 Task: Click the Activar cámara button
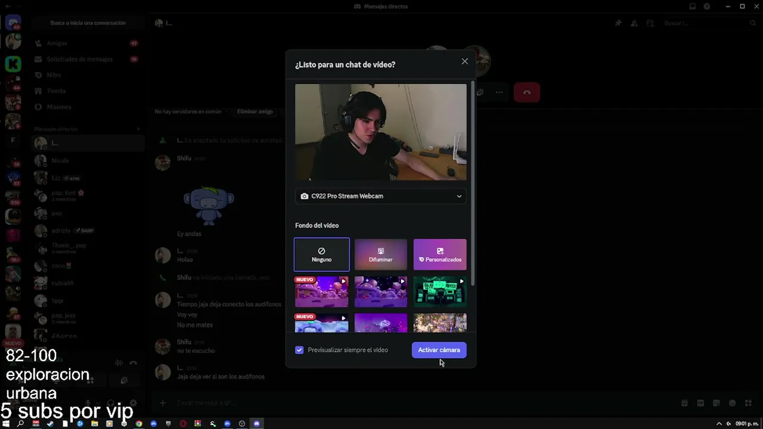pos(439,350)
